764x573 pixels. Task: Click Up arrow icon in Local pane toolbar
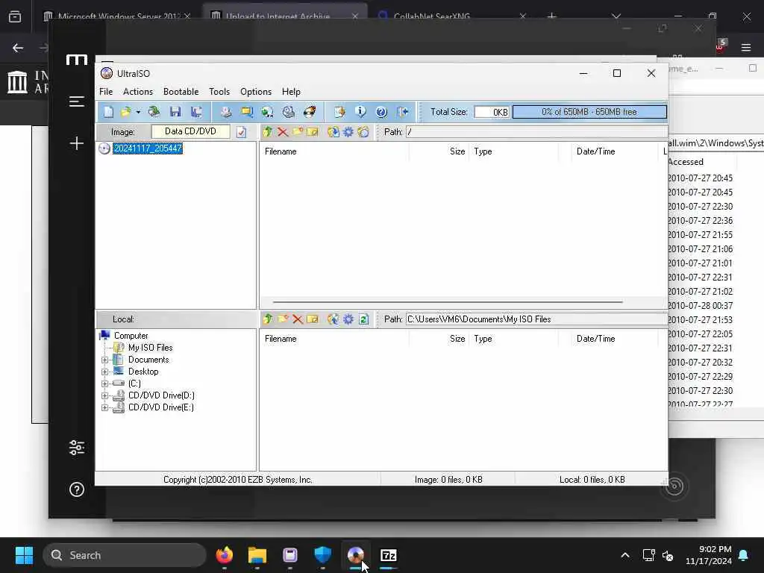click(267, 319)
